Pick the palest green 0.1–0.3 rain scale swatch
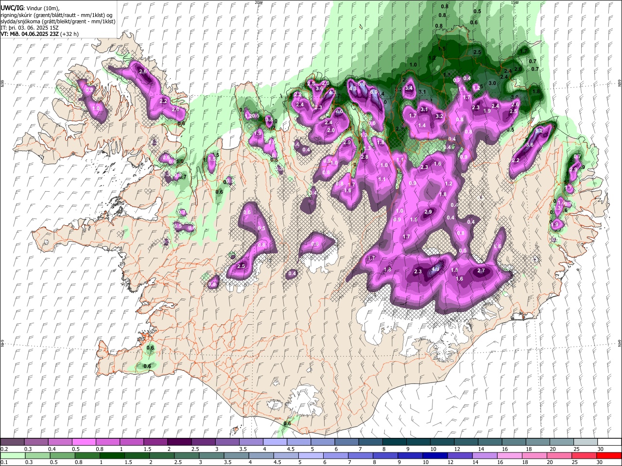The height and width of the screenshot is (466, 622). point(12,455)
